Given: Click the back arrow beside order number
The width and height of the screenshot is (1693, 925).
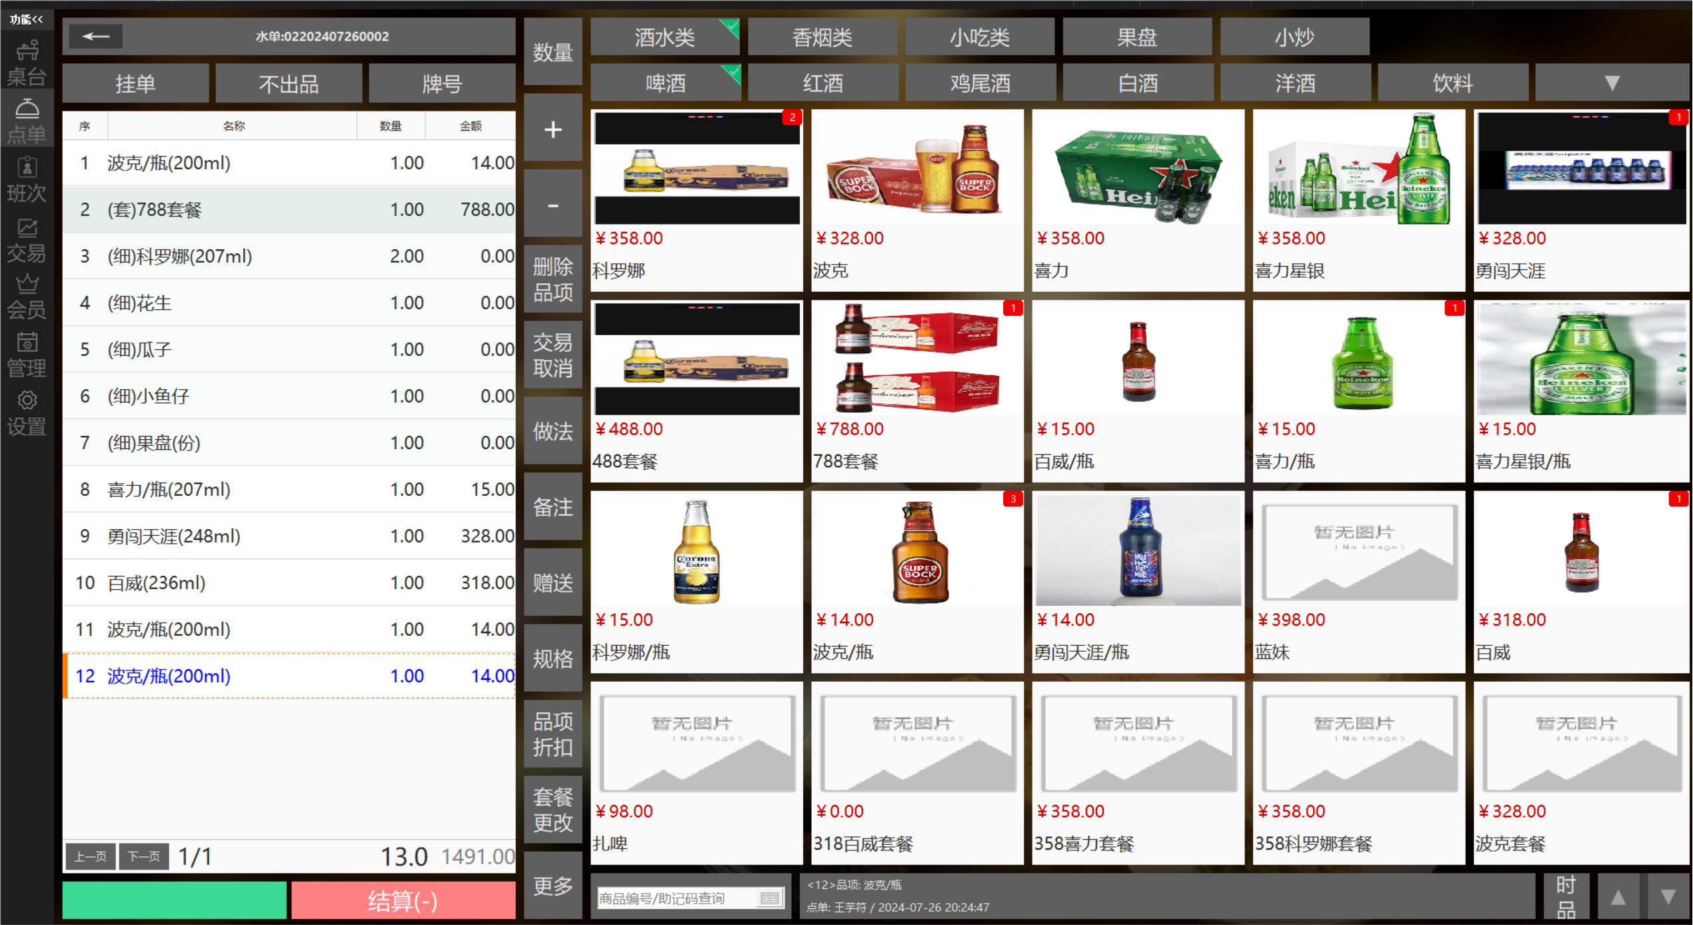Looking at the screenshot, I should click(95, 37).
